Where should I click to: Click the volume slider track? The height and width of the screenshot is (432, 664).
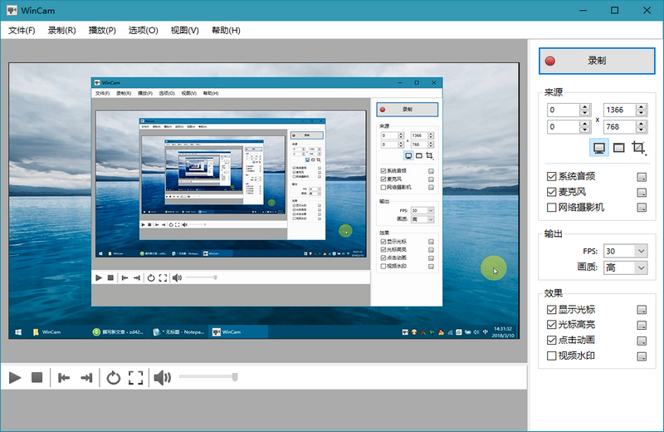pyautogui.click(x=207, y=378)
